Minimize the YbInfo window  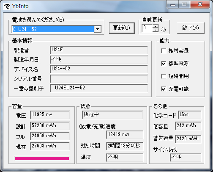(x=173, y=5)
